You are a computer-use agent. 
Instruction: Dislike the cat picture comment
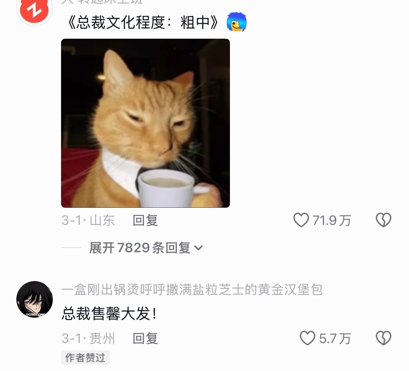[x=384, y=220]
